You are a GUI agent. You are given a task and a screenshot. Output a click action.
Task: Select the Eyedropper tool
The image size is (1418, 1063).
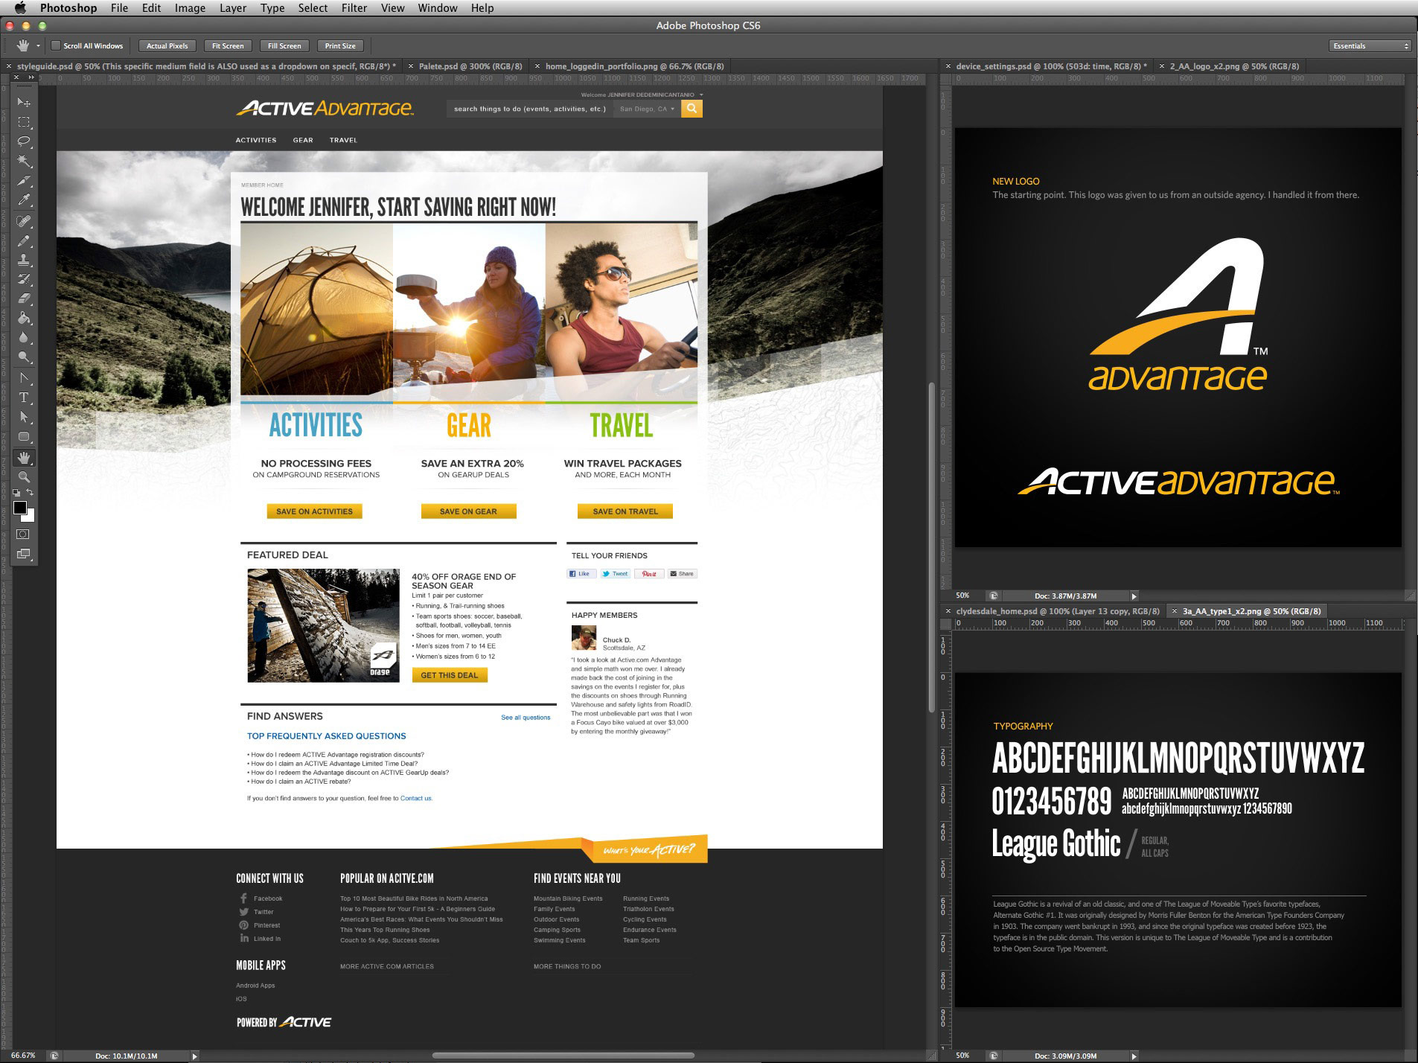24,200
